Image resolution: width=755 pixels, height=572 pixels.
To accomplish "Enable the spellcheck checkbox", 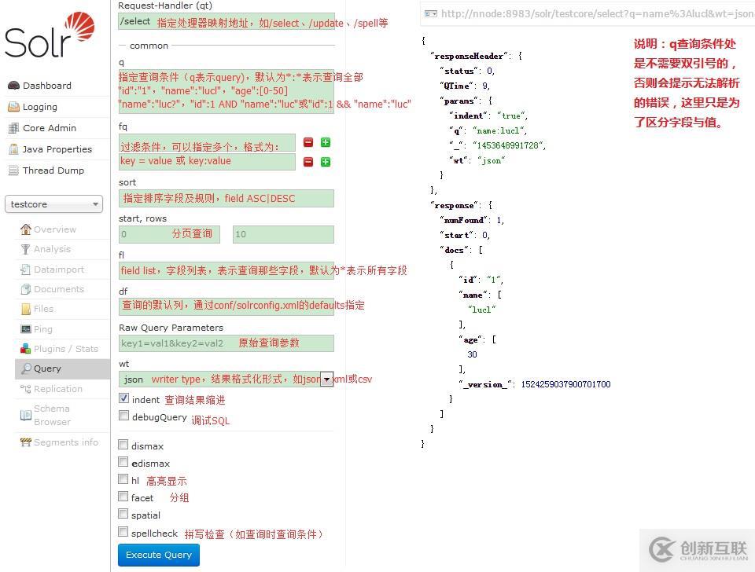I will click(123, 532).
